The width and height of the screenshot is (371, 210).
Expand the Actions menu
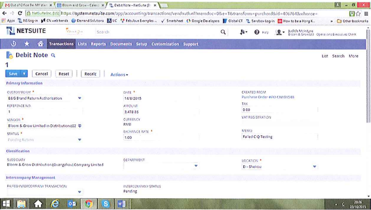tap(119, 75)
